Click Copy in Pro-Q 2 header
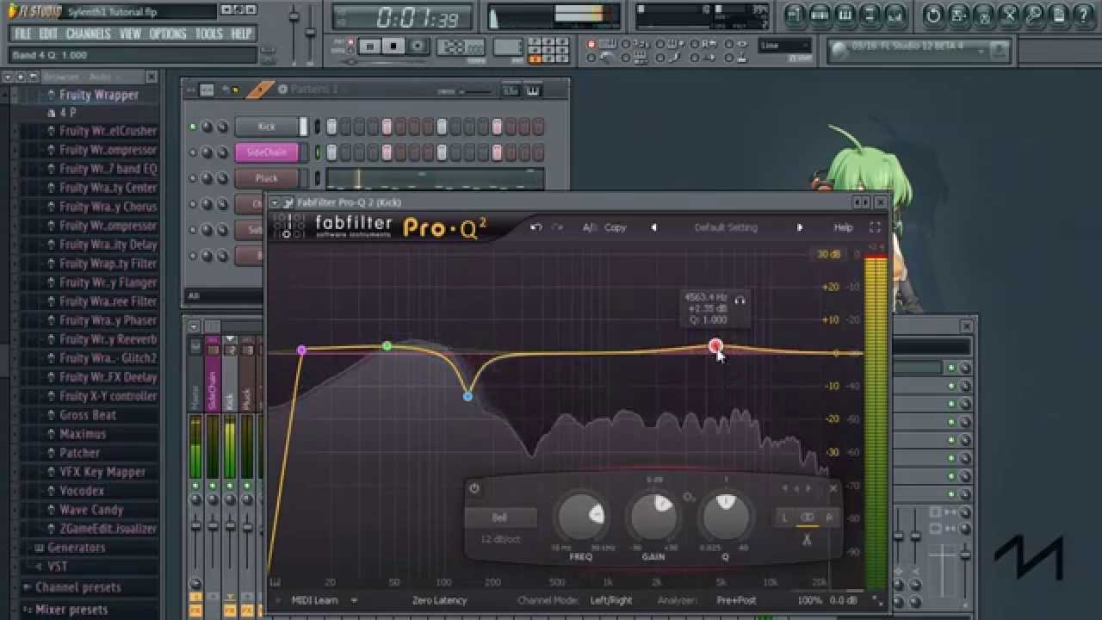Viewport: 1102px width, 620px height. point(615,227)
